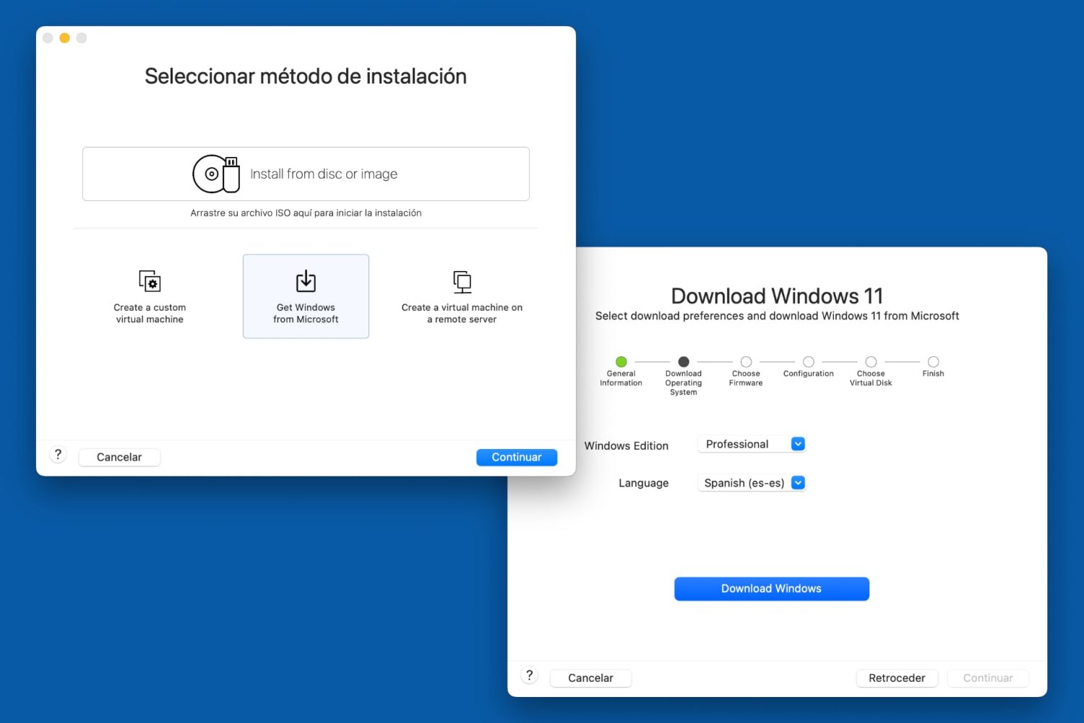
Task: Open the Language dropdown showing Spanish (es-es)
Action: pyautogui.click(x=752, y=483)
